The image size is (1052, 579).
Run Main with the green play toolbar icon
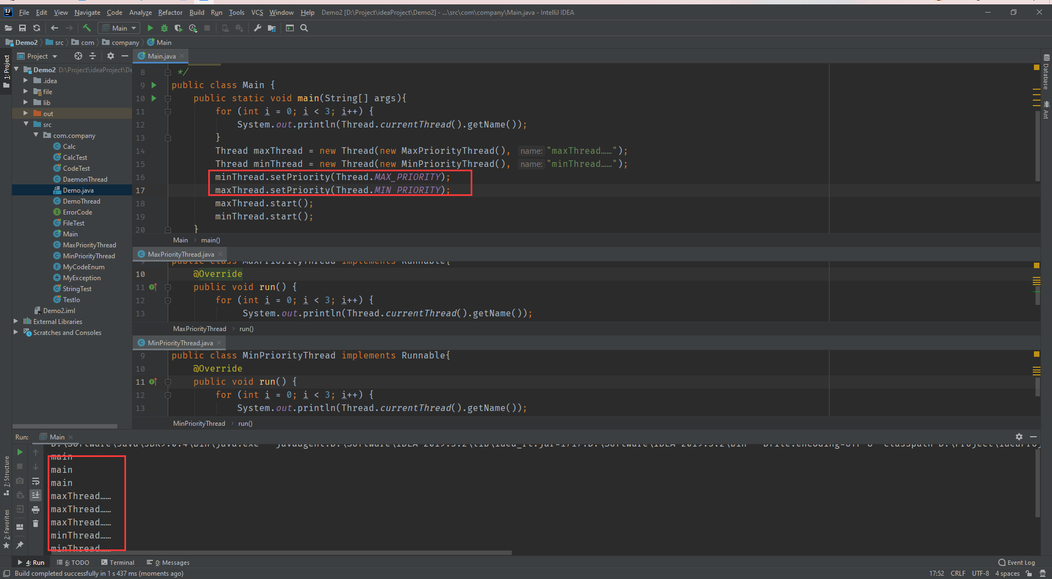coord(150,28)
